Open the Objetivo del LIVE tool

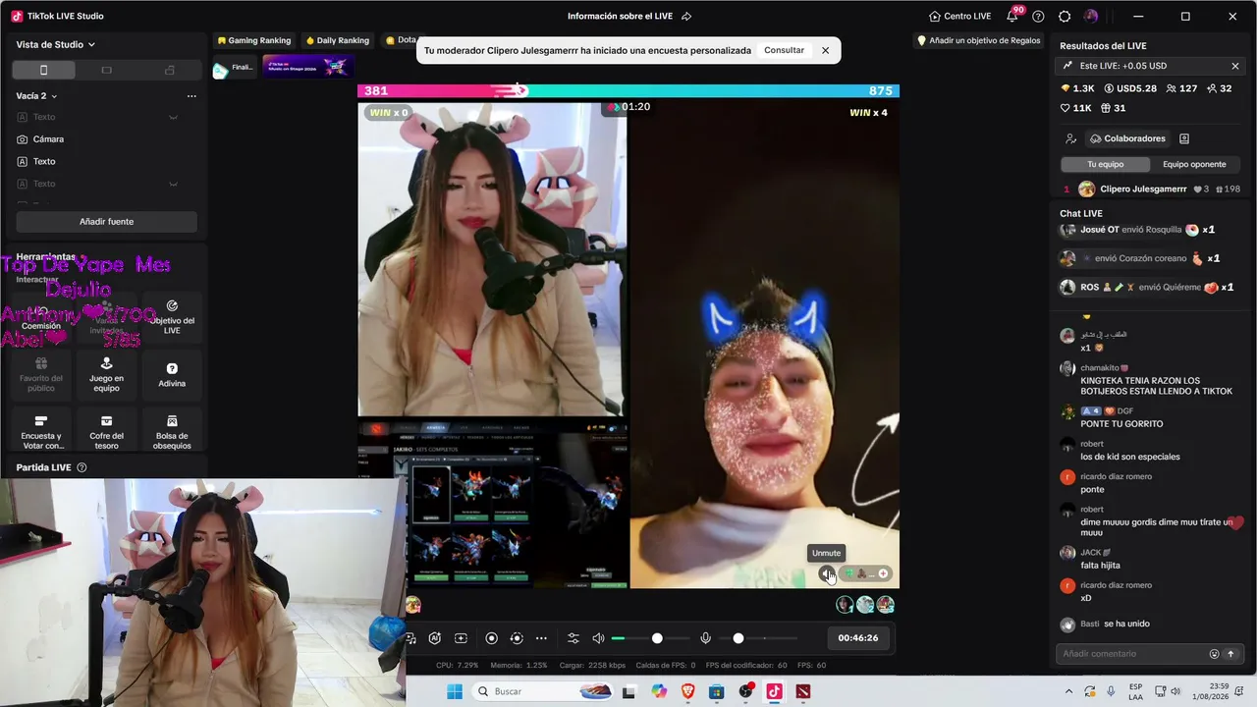coord(172,317)
